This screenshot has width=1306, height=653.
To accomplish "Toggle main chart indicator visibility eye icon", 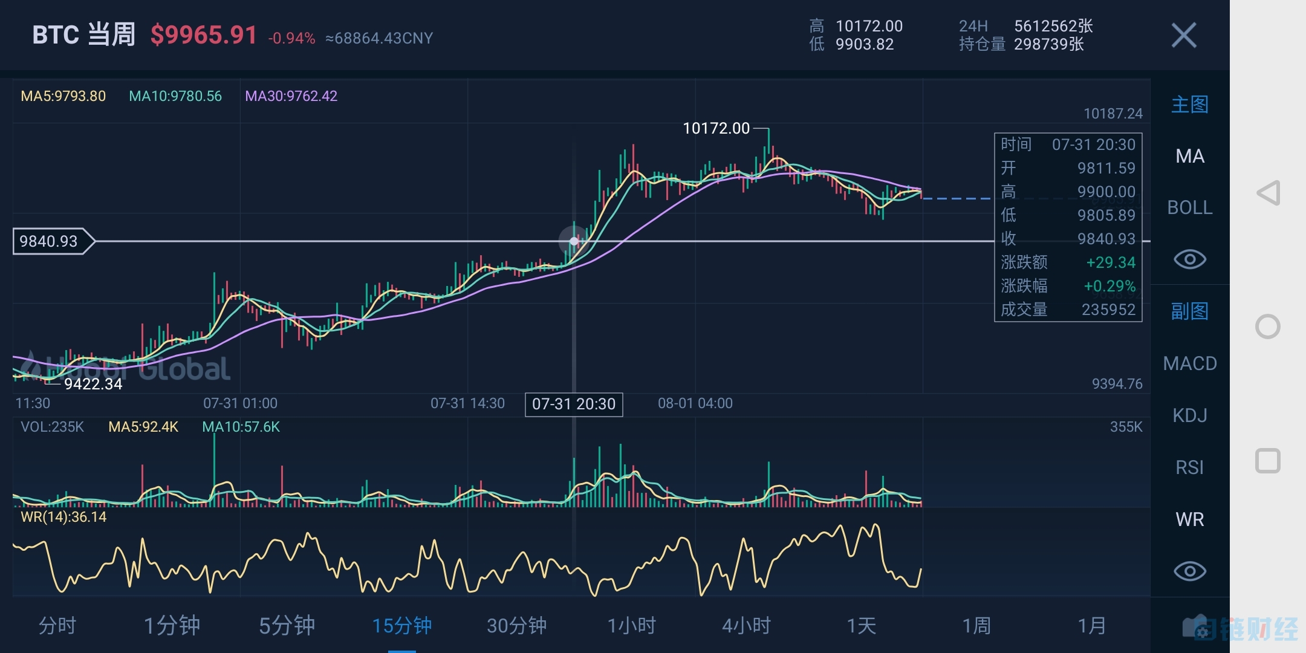I will pyautogui.click(x=1189, y=259).
